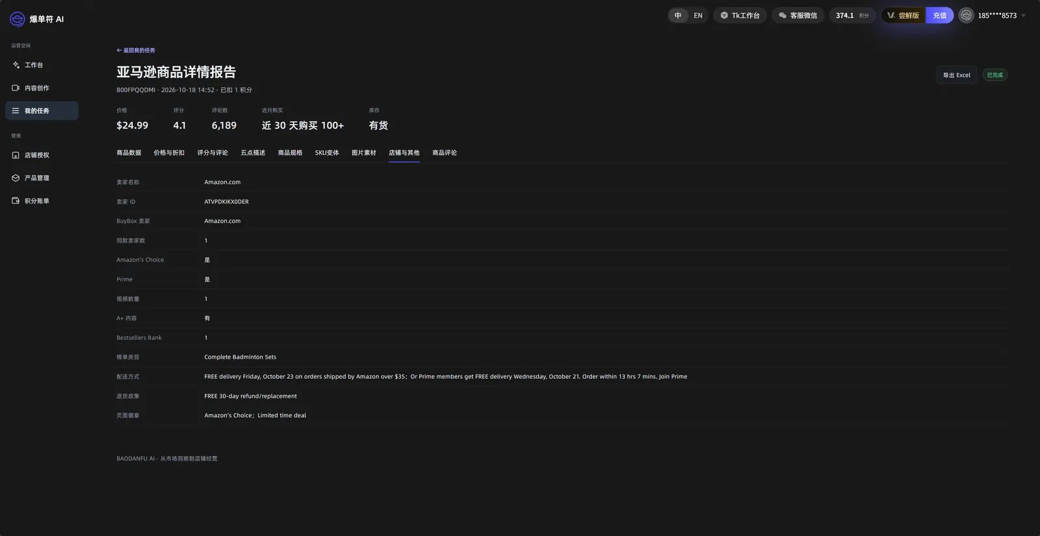
Task: Switch language to EN
Action: coord(698,16)
